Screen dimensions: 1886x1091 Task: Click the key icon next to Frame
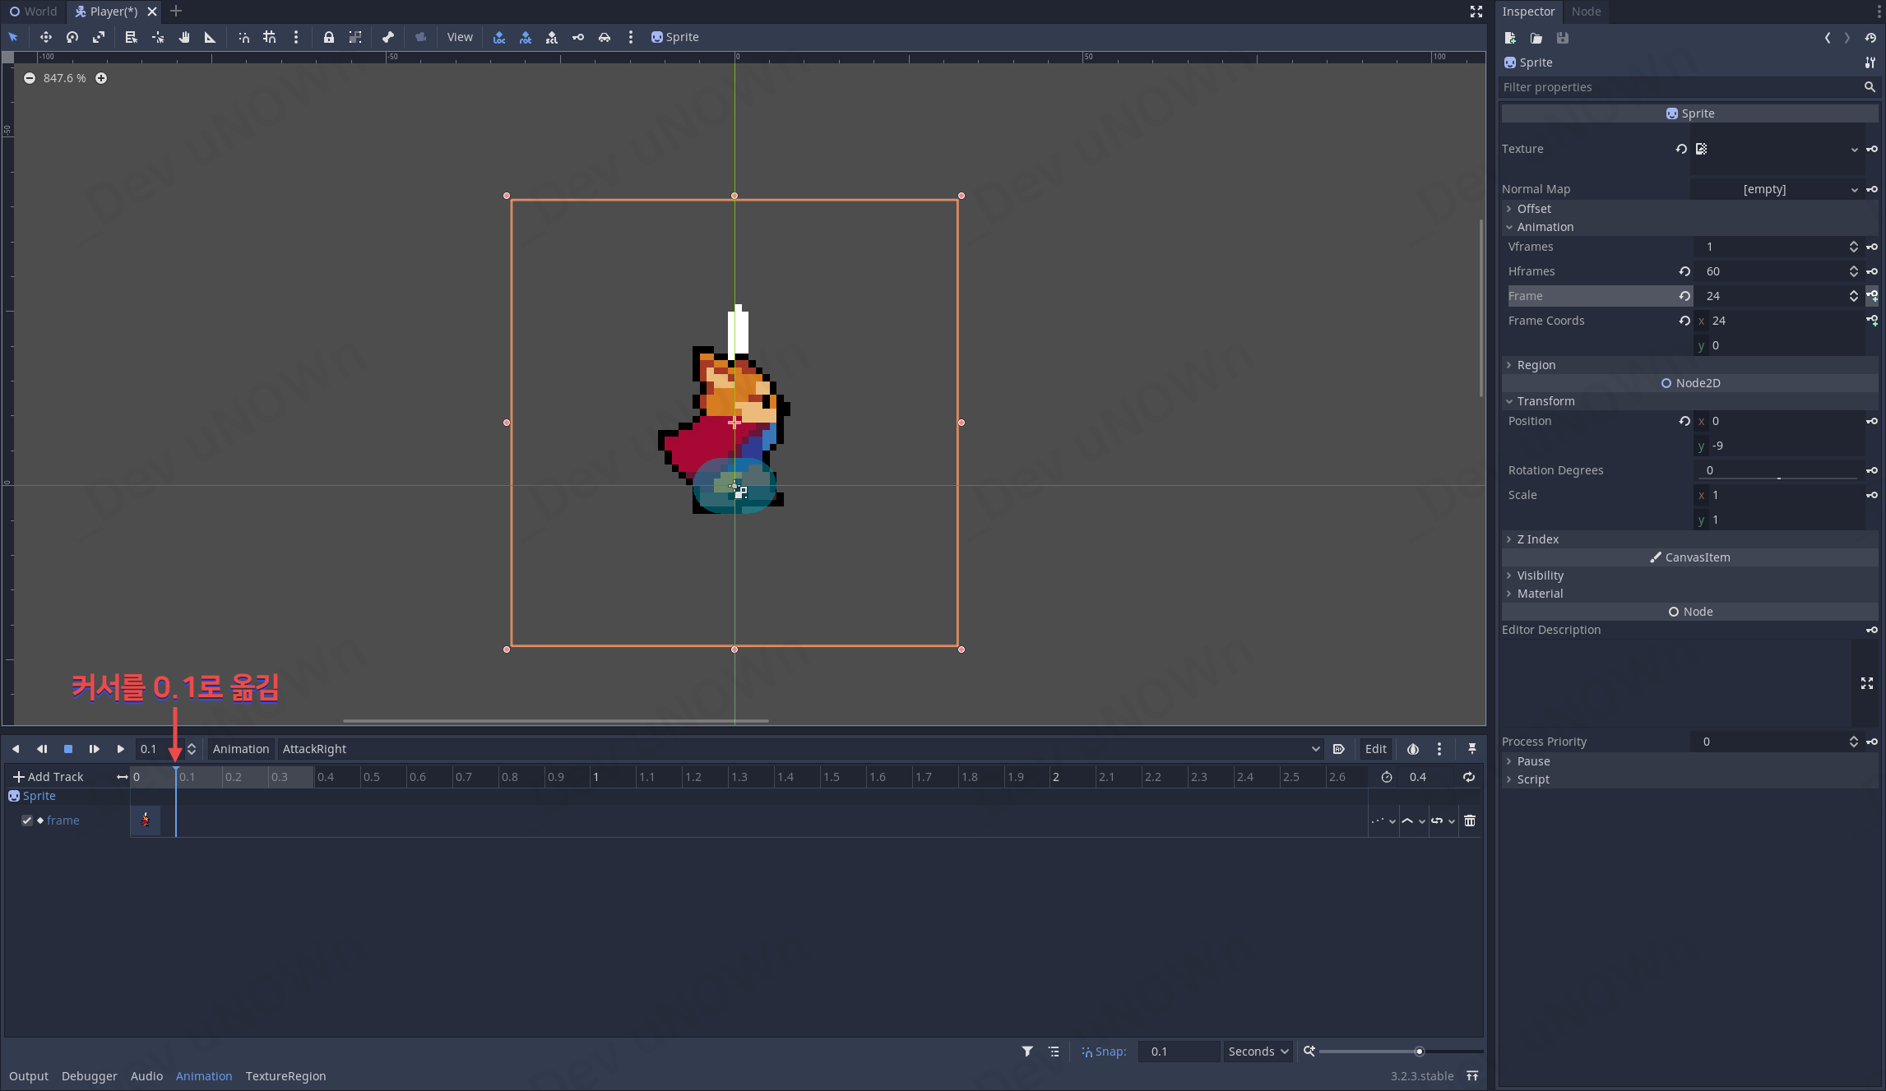pyautogui.click(x=1872, y=296)
